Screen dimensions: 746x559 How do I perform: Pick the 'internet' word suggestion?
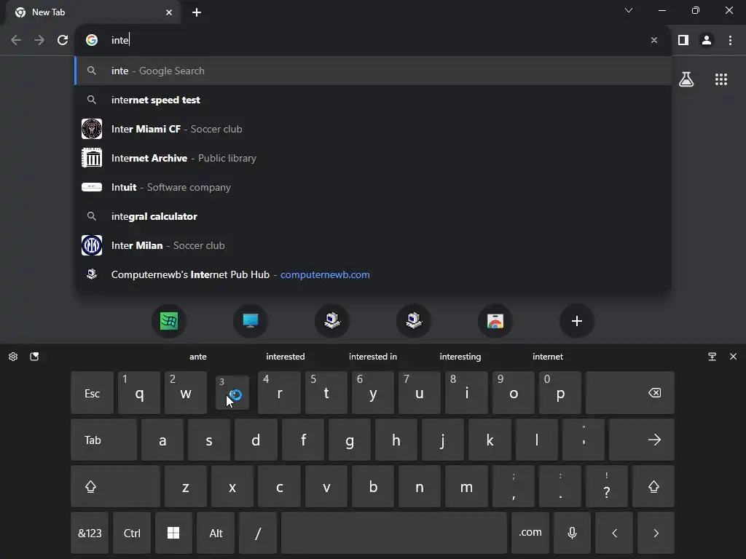click(x=548, y=357)
